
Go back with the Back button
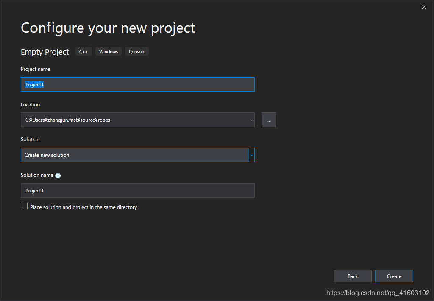coord(352,276)
